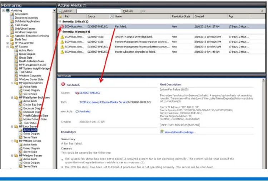This screenshot has width=268, height=181.
Task: Collapse the HP Systems node
Action: coord(8,47)
